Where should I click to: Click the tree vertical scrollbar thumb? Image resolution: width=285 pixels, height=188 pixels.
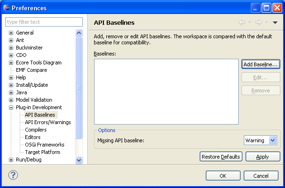(79, 88)
